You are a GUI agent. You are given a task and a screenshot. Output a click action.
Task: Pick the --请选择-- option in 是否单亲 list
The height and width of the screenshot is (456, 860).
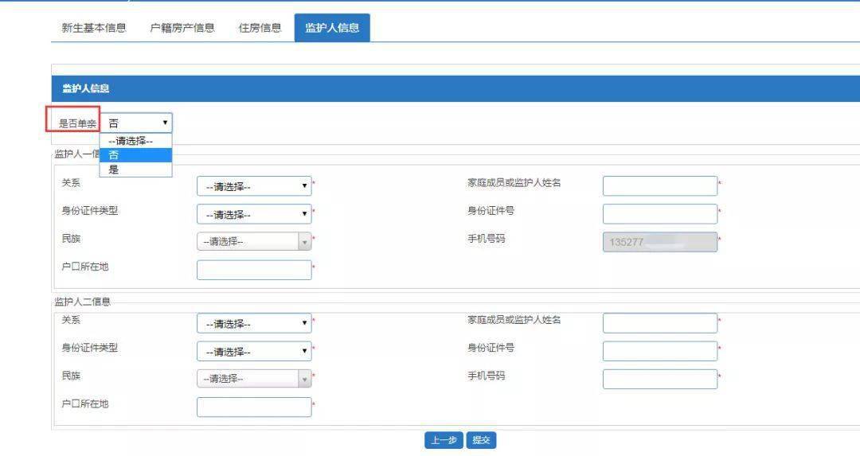coord(135,141)
